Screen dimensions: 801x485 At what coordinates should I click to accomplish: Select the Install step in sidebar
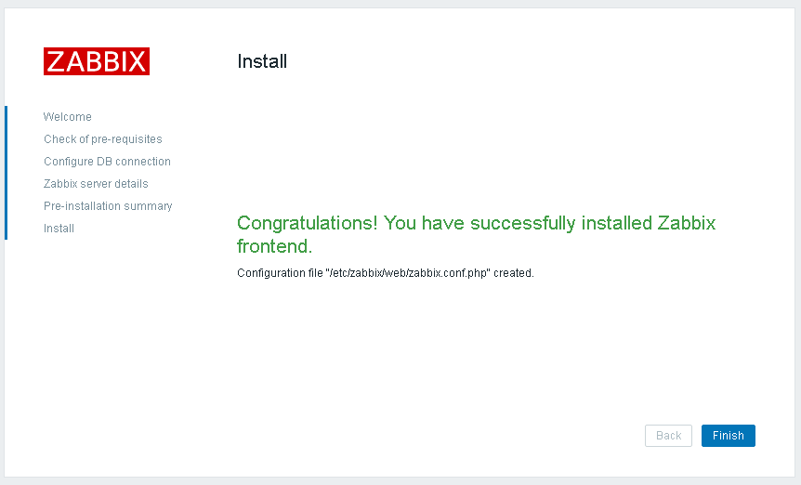click(59, 229)
